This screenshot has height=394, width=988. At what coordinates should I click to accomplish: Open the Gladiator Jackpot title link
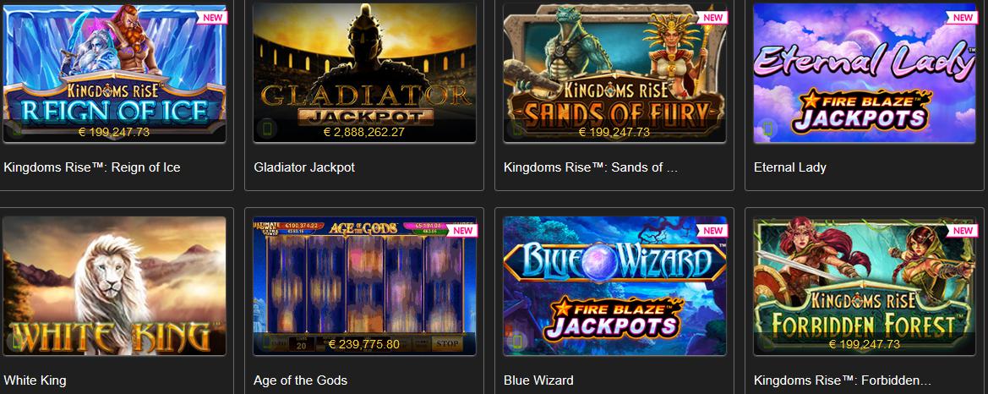click(304, 167)
